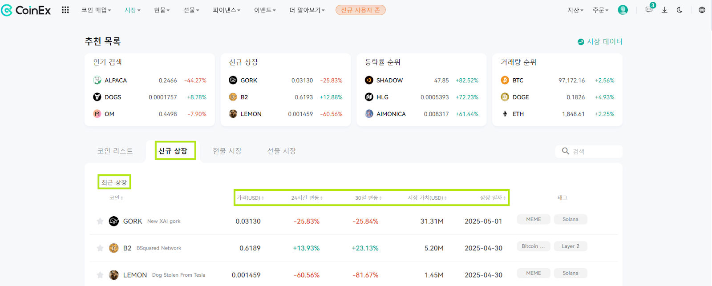Click the 검색 search input field
This screenshot has width=712, height=286.
pos(589,151)
